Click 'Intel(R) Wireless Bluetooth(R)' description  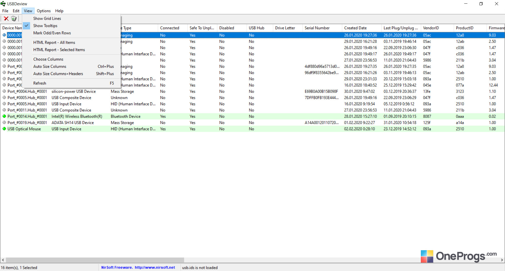point(77,116)
